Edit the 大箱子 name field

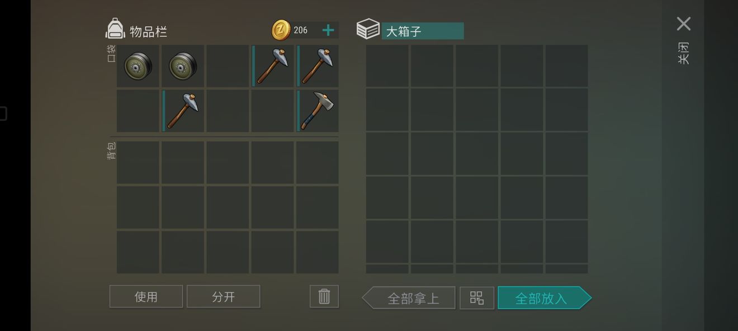tap(423, 31)
